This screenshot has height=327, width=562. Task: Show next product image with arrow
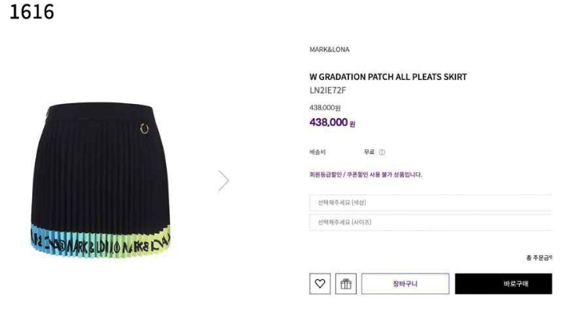coord(224,181)
